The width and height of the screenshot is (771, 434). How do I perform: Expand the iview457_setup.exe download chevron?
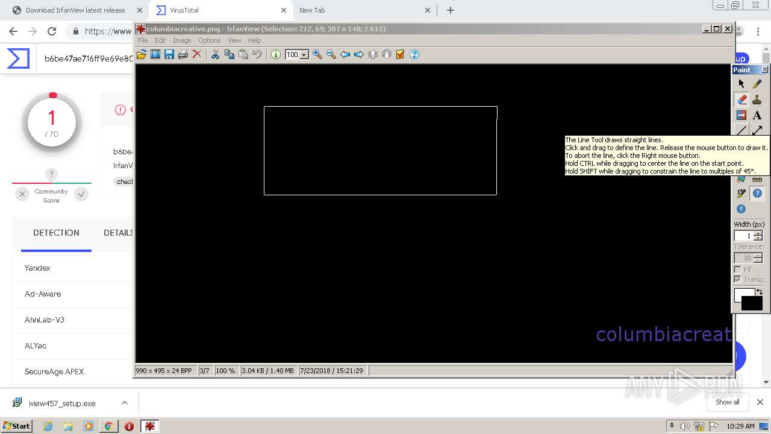[x=125, y=403]
